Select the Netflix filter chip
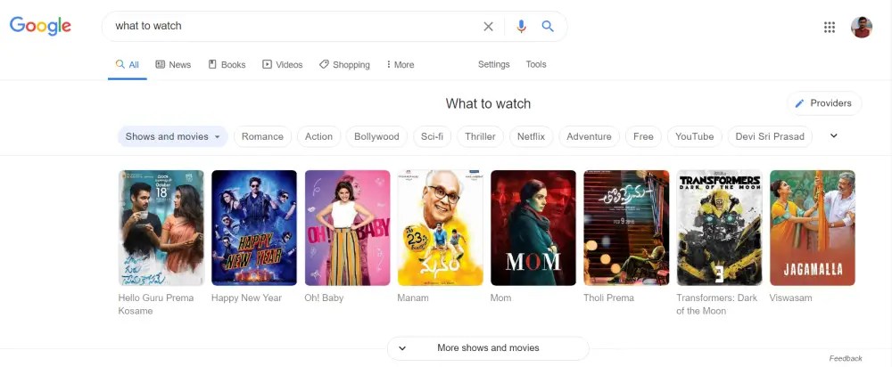The height and width of the screenshot is (367, 892). point(531,136)
